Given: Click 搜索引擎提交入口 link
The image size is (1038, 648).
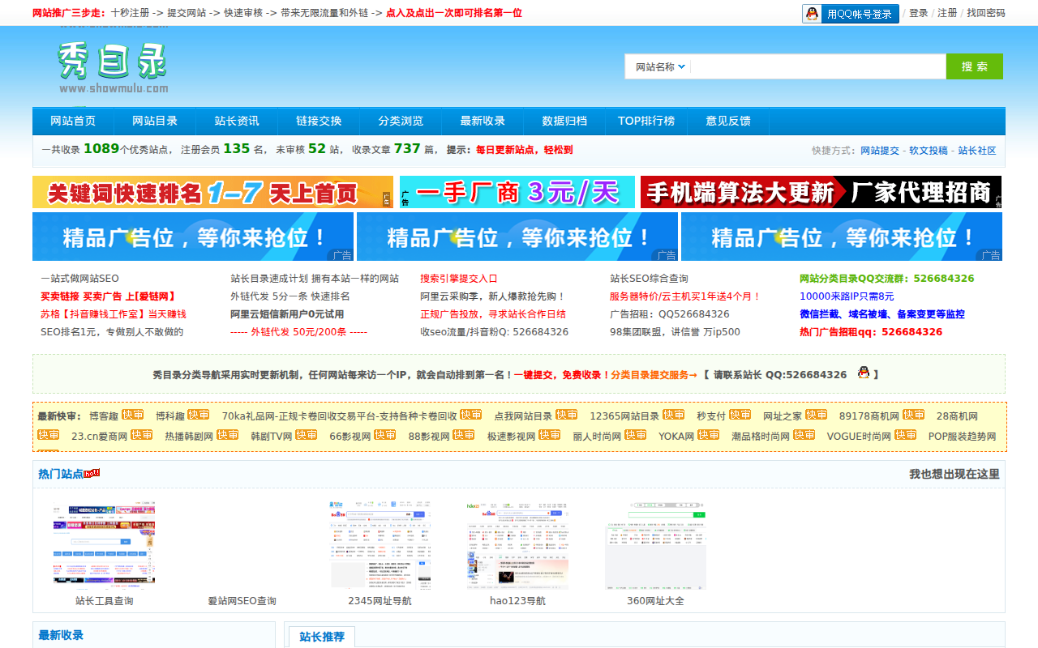Looking at the screenshot, I should (x=459, y=279).
